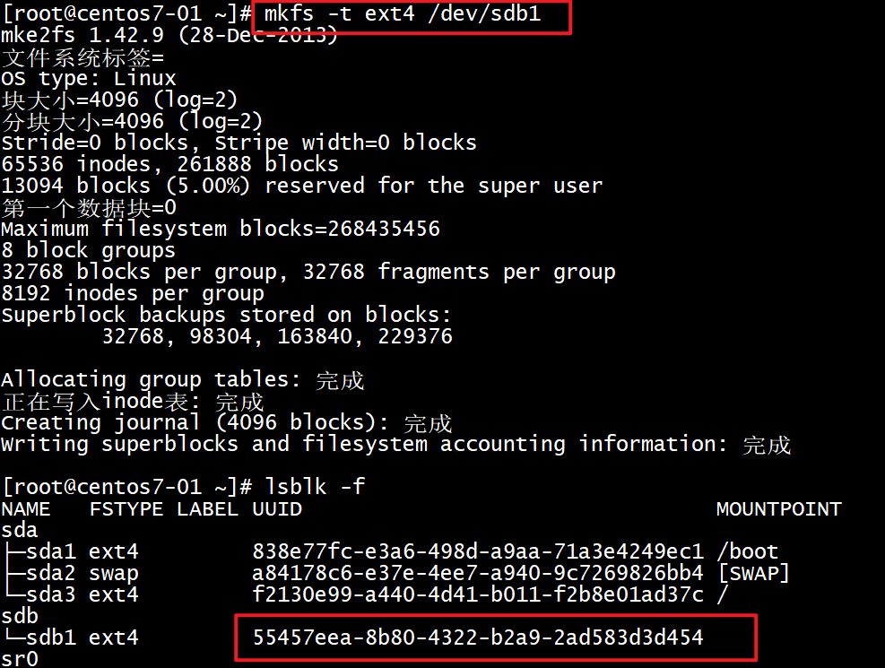Click the UUID column header
885x668 pixels.
tap(277, 509)
